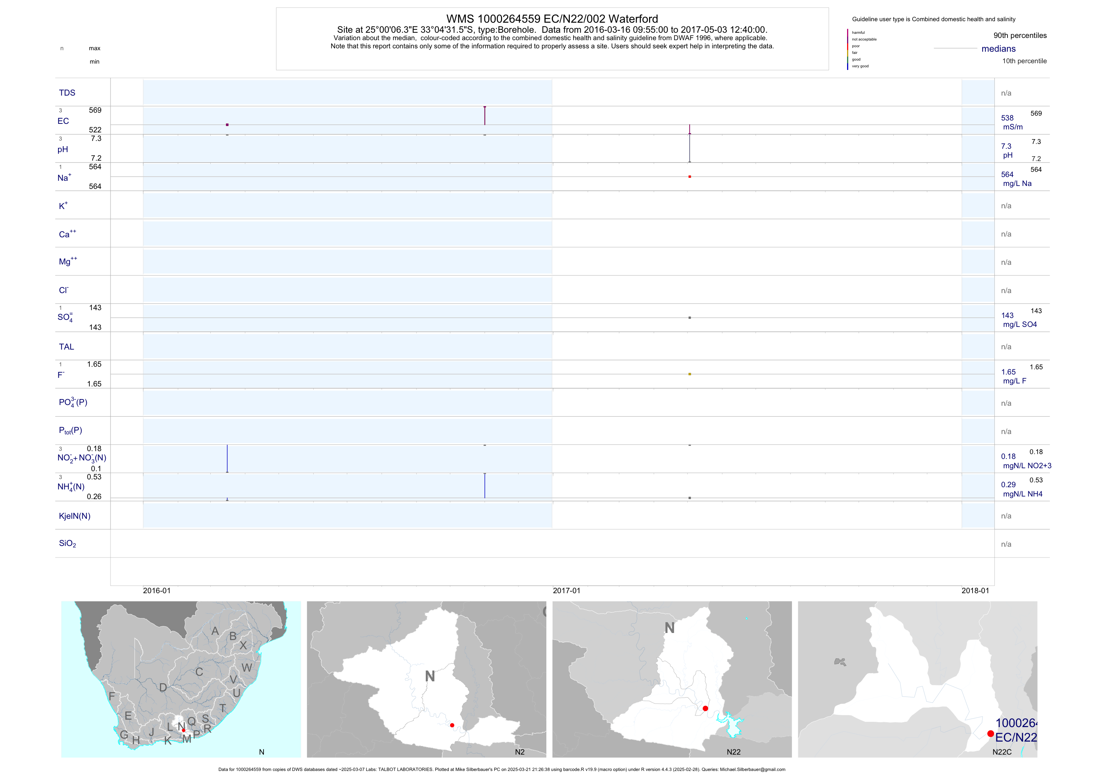Click the guideline colour scale legend bar
The width and height of the screenshot is (1105, 781).
click(x=847, y=49)
